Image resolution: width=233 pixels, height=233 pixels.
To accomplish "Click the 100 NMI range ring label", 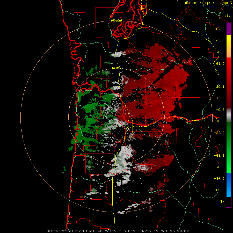I will point(116,20).
